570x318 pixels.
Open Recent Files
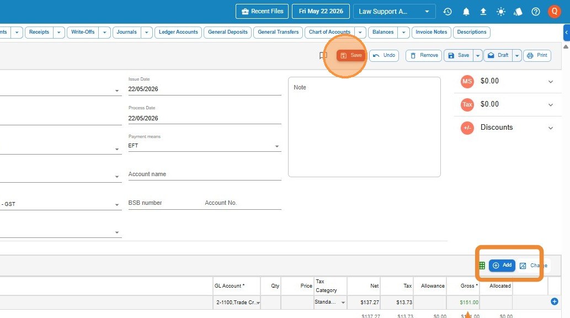click(262, 11)
